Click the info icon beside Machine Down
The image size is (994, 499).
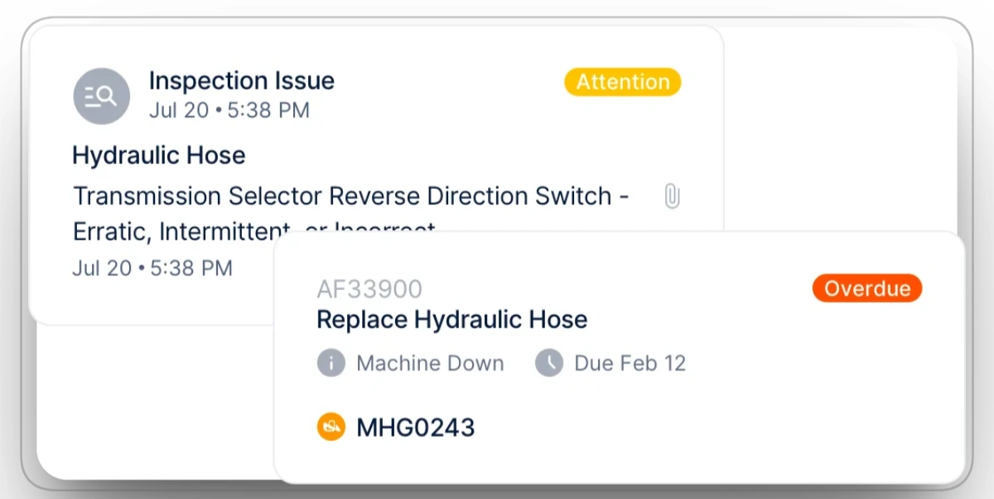pyautogui.click(x=331, y=363)
